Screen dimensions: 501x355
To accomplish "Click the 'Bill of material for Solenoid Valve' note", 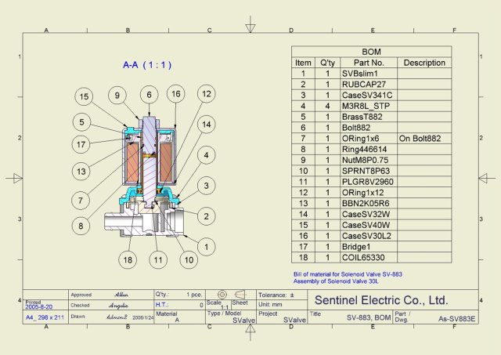I will coord(348,274).
